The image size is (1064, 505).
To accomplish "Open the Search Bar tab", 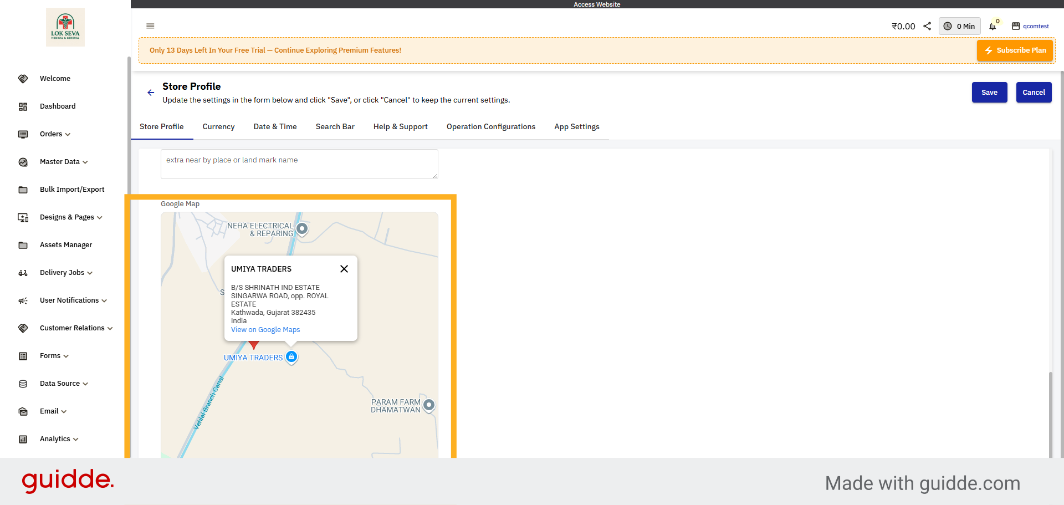I will coord(335,127).
